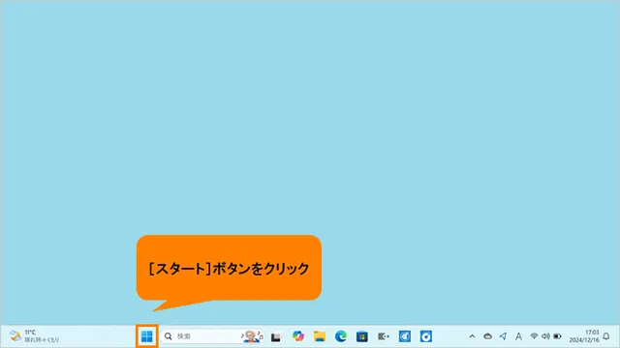Open notifications via the bell icon
Viewport: 620px width, 348px height.
(x=606, y=336)
